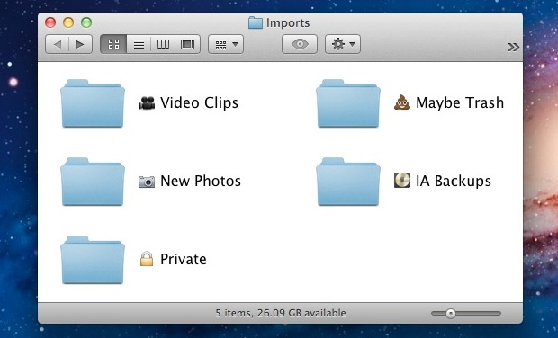This screenshot has width=558, height=338.
Task: Switch to icon view
Action: 113,44
